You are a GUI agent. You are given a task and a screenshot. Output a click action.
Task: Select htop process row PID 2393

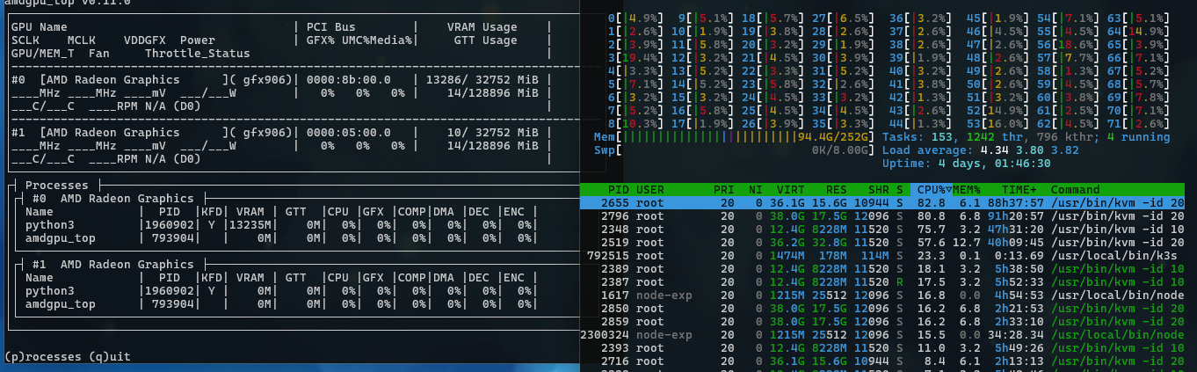click(x=882, y=348)
